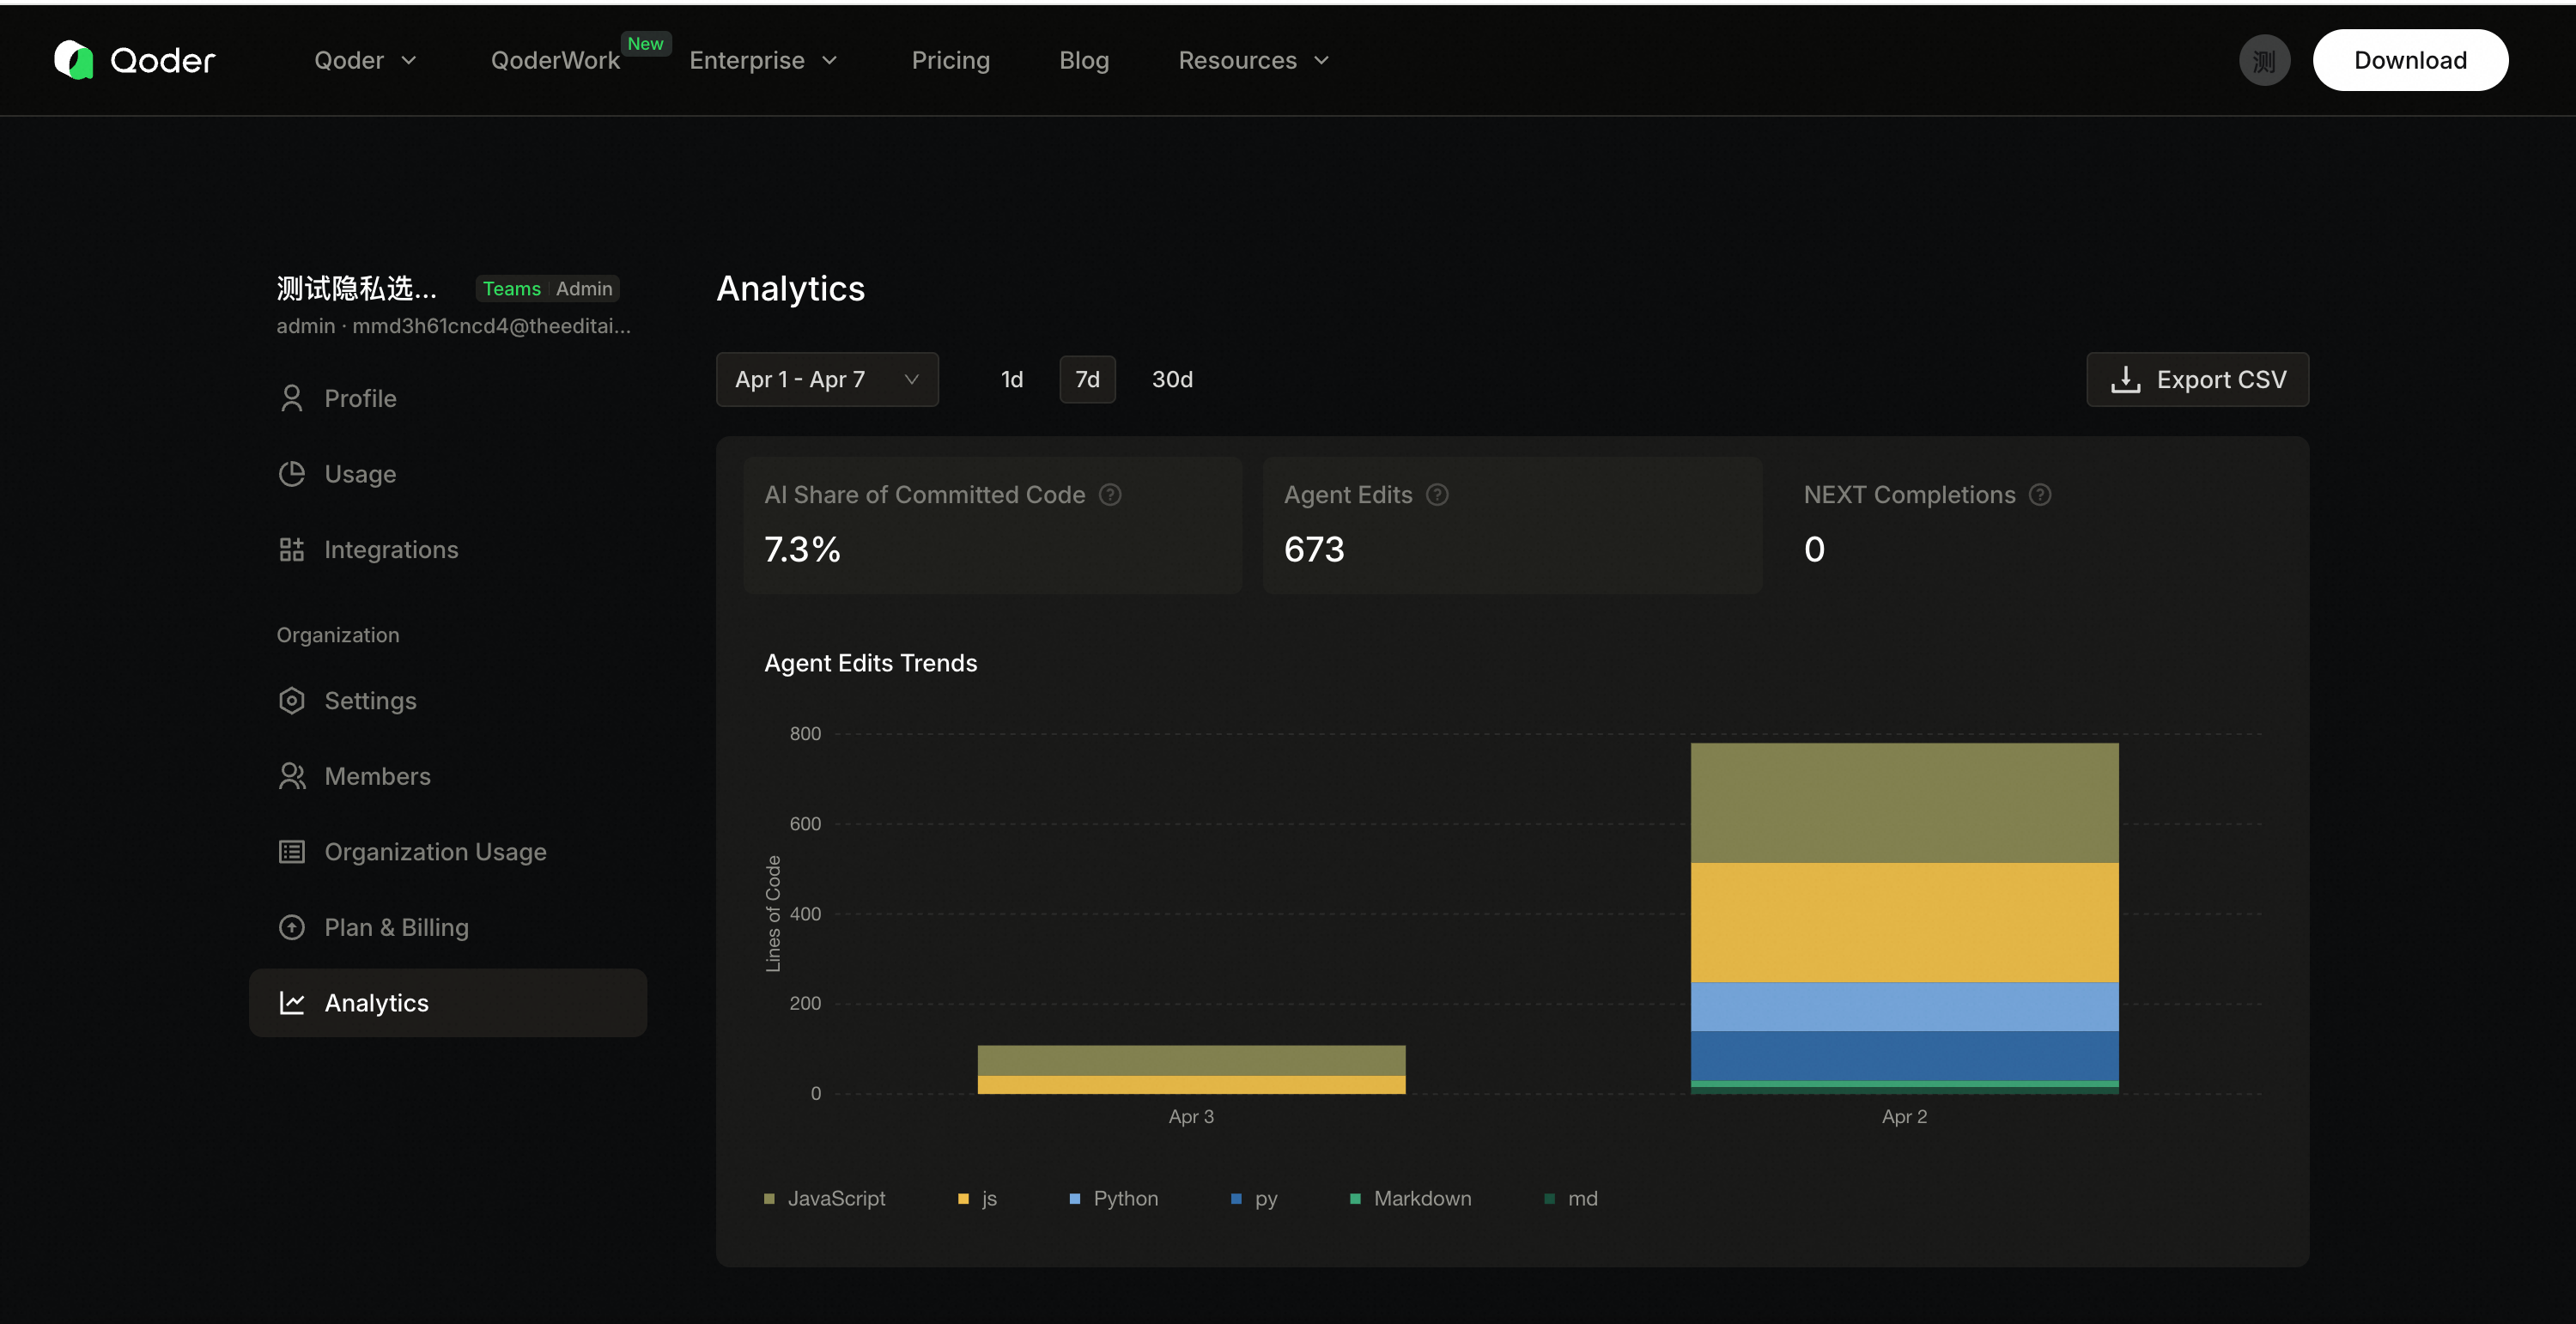The image size is (2576, 1324).
Task: Click the Organization section label
Action: 338,635
